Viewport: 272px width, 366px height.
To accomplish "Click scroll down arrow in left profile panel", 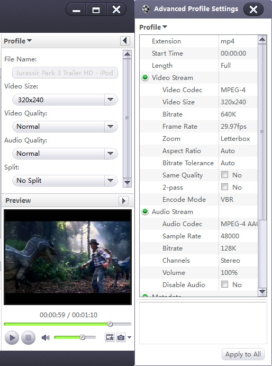I will click(127, 183).
